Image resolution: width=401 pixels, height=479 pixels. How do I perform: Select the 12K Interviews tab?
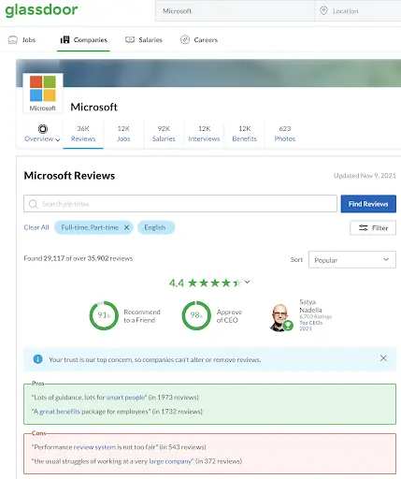pos(204,134)
